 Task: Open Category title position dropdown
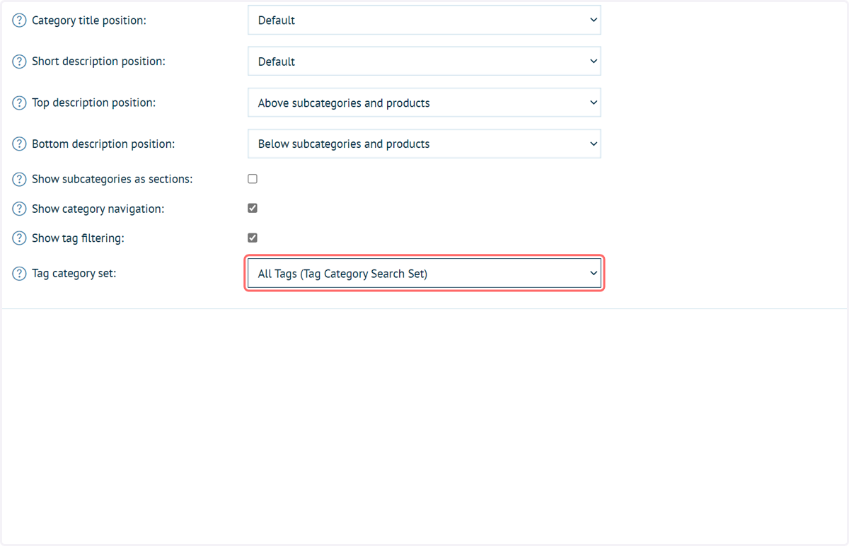click(x=424, y=21)
